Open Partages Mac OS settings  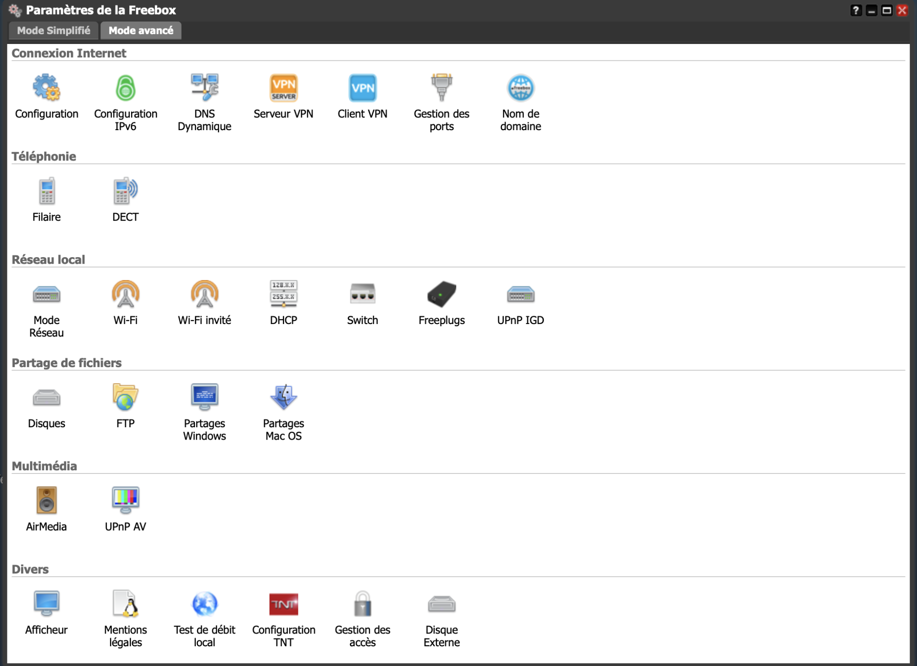coord(284,397)
